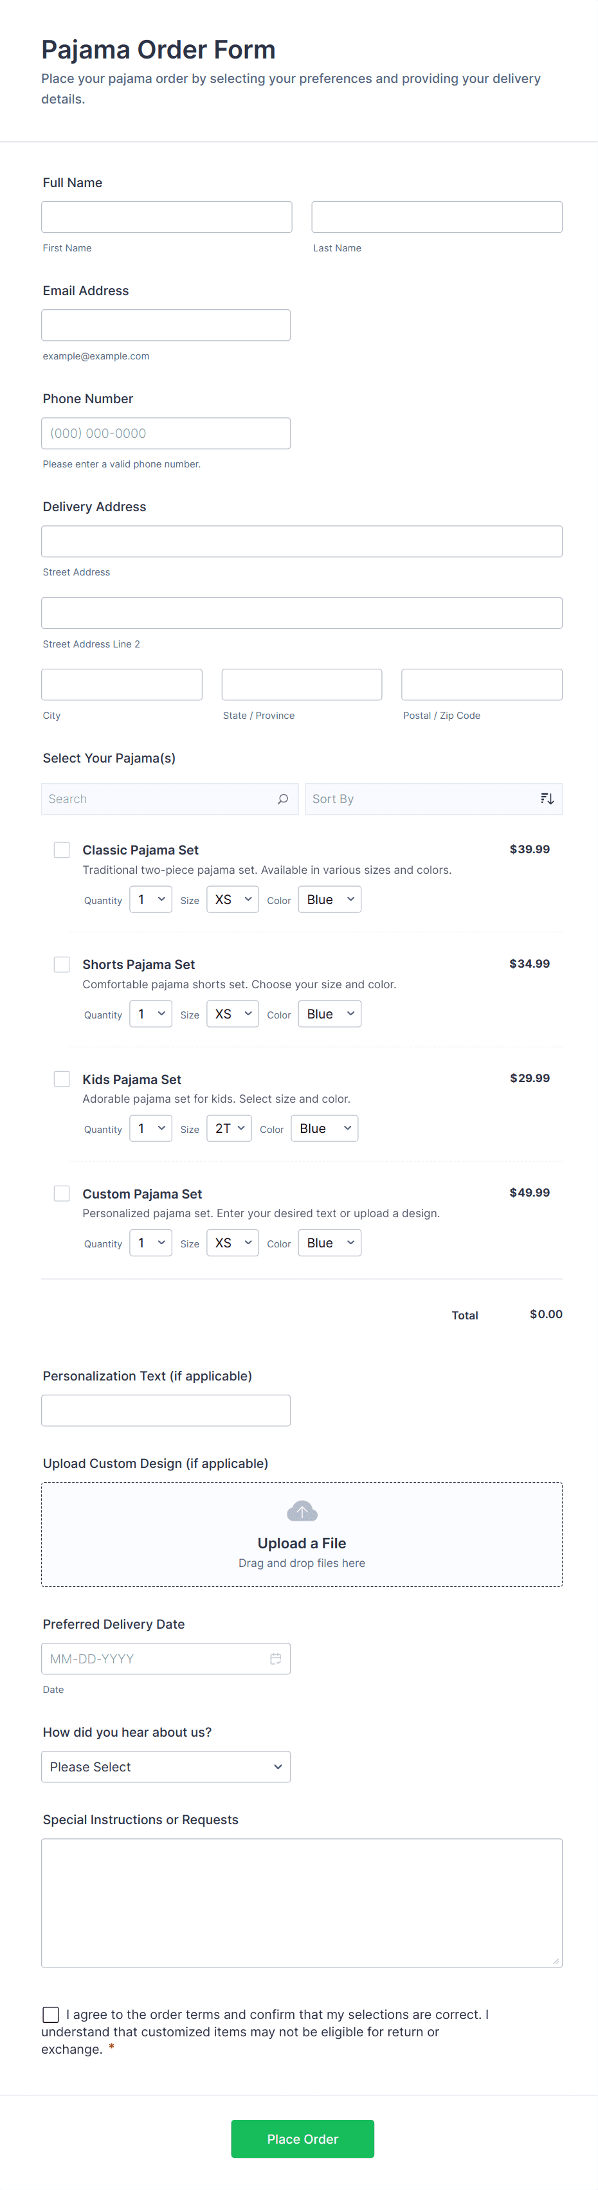Check the Classic Pajama Set checkbox
The height and width of the screenshot is (2190, 598).
(x=62, y=850)
